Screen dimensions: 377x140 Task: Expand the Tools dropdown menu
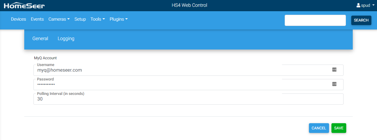tap(98, 19)
